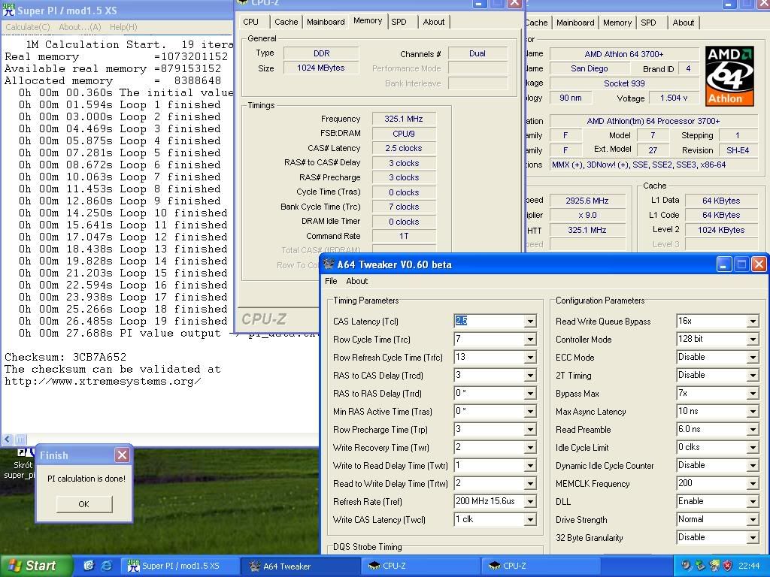Click the Super PI title bar icon
Viewport: 770px width, 577px height.
[9, 10]
